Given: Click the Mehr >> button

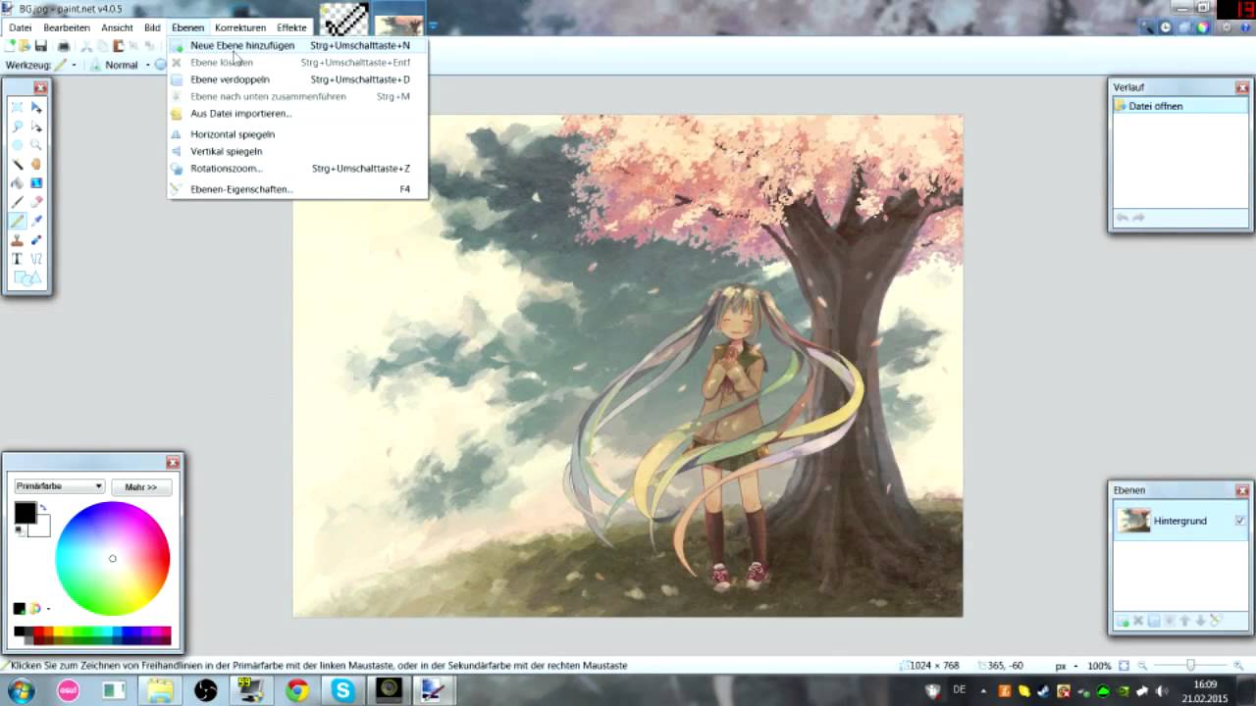Looking at the screenshot, I should (141, 486).
